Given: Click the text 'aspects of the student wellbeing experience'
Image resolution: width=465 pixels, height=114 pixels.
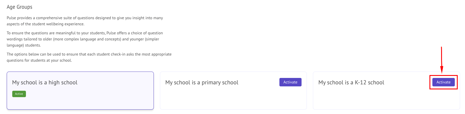Looking at the screenshot, I should click(x=45, y=24).
